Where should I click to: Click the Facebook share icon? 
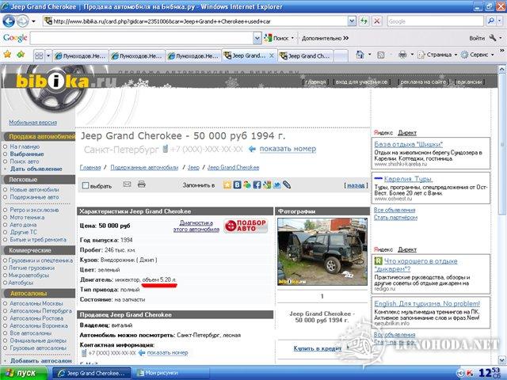point(257,184)
